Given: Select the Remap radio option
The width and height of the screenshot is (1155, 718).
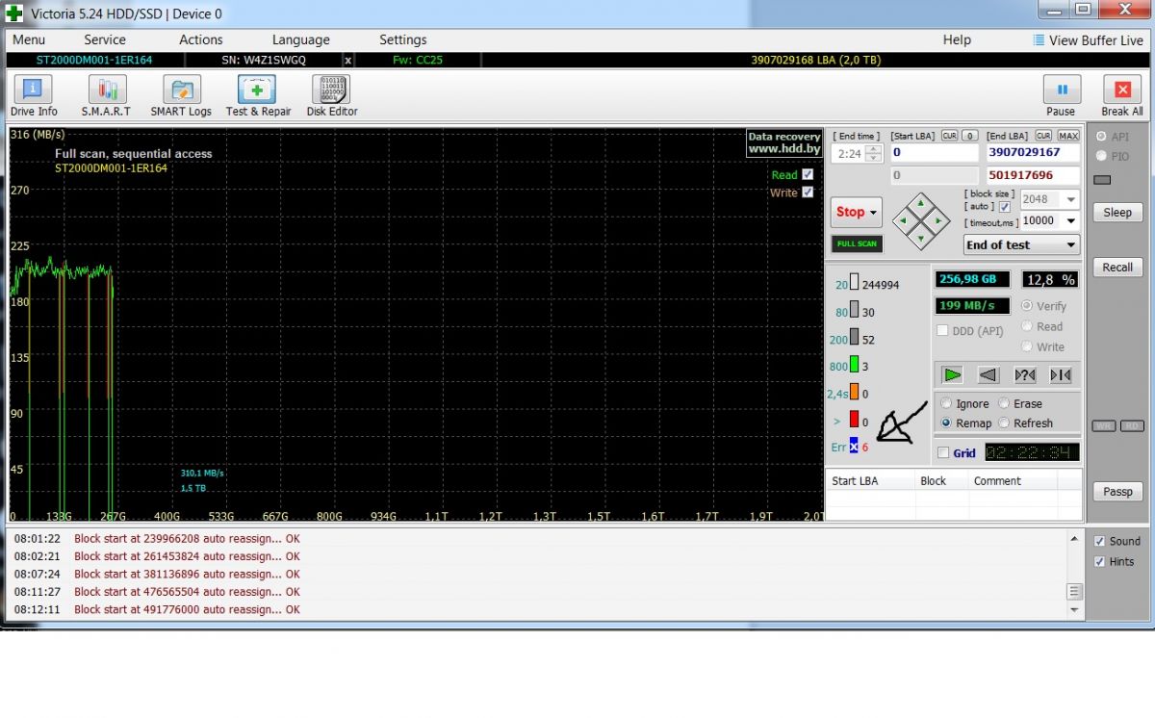Looking at the screenshot, I should [x=946, y=423].
